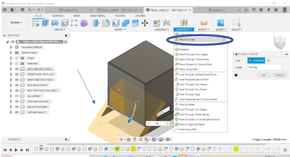Open the Help question mark icon
290x157 pixels.
coord(276,10)
